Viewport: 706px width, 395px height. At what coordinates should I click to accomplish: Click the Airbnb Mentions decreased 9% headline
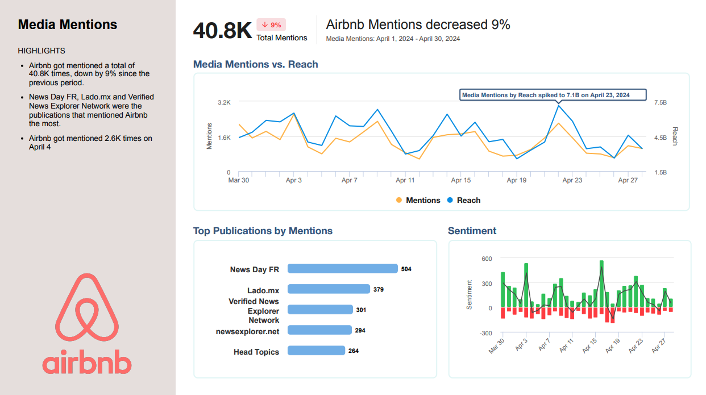pos(418,24)
